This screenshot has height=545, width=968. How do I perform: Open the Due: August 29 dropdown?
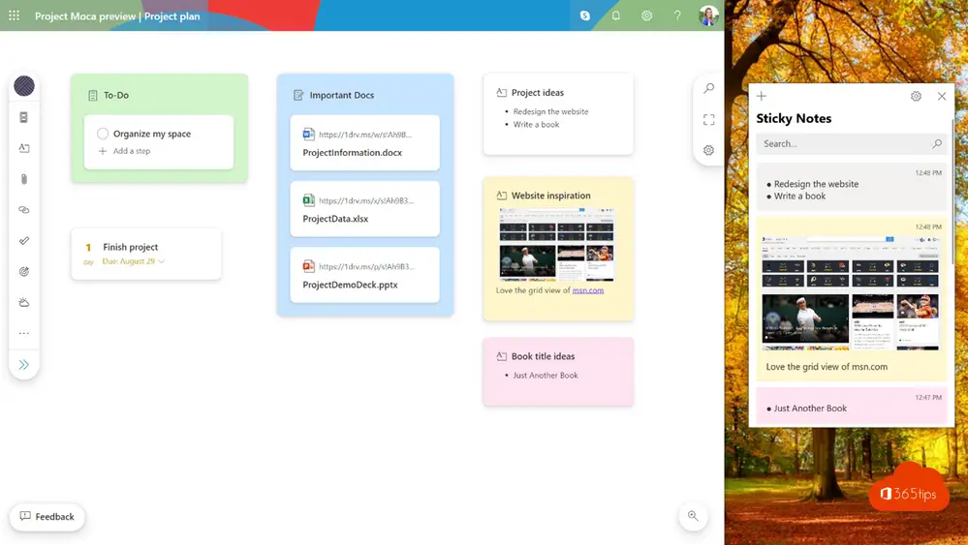[x=134, y=261]
